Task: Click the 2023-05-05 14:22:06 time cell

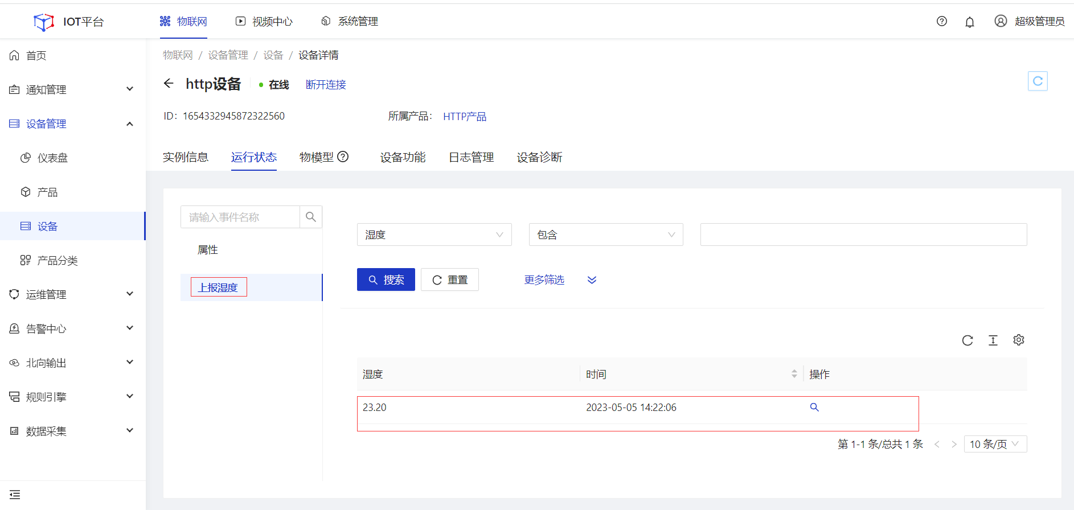Action: [x=631, y=408]
